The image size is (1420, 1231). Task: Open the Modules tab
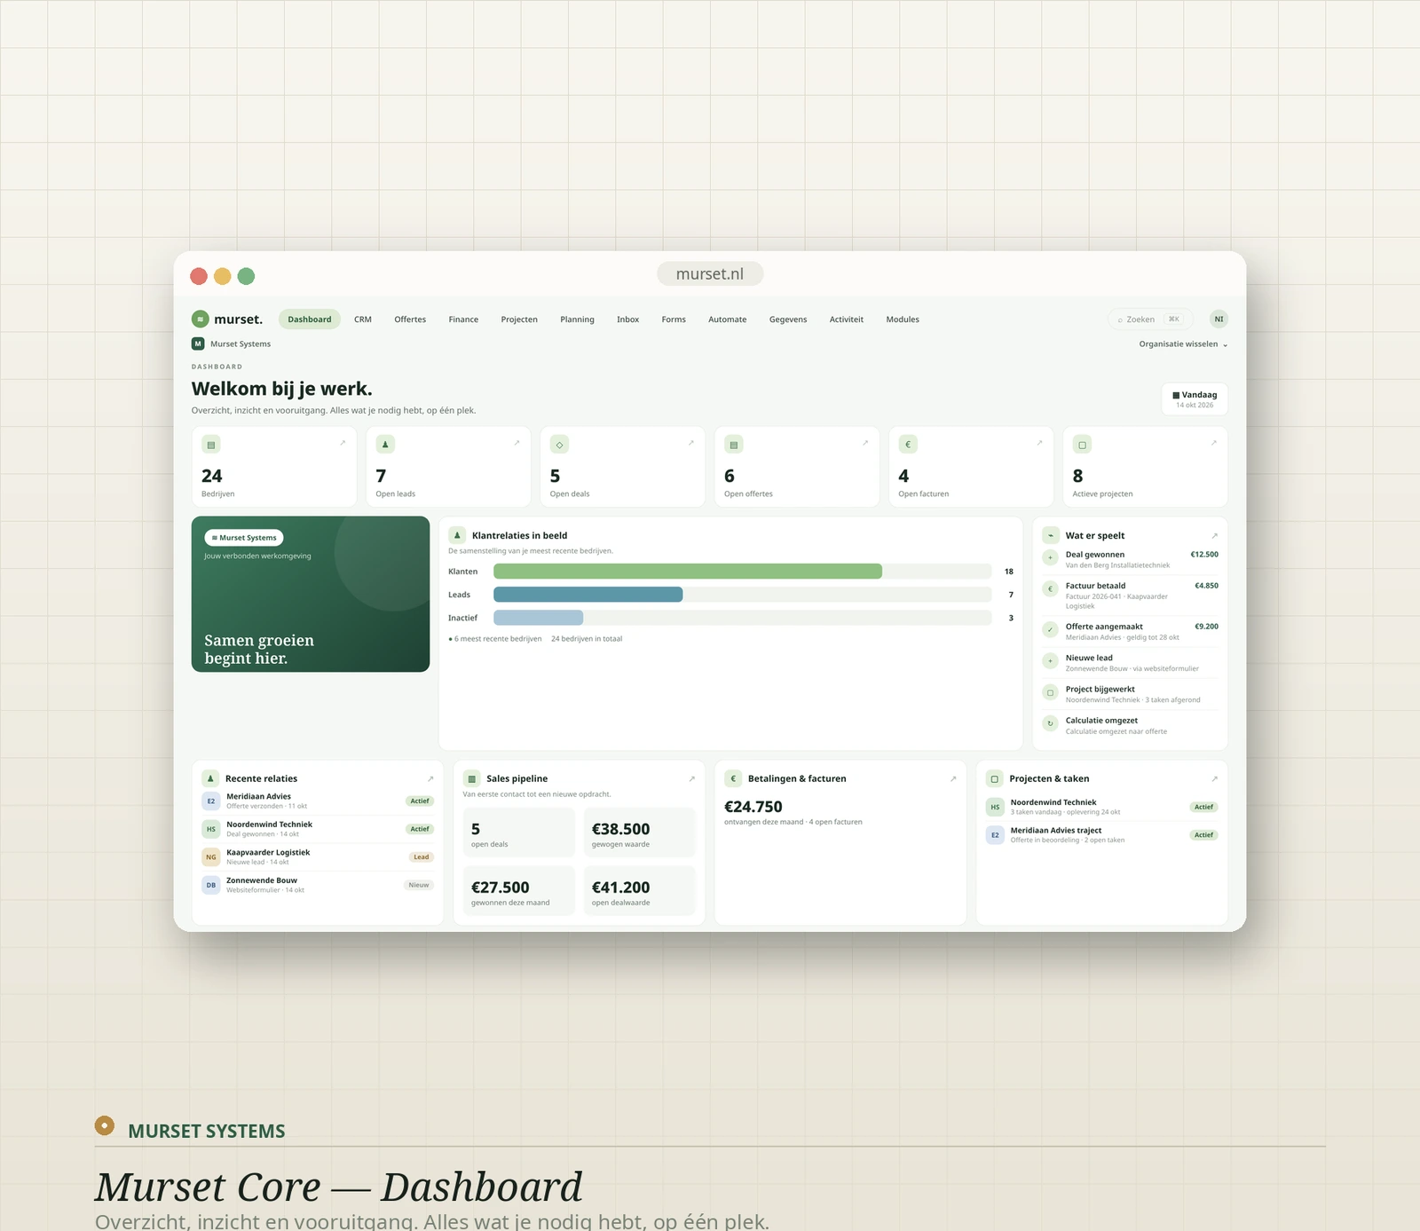tap(903, 320)
